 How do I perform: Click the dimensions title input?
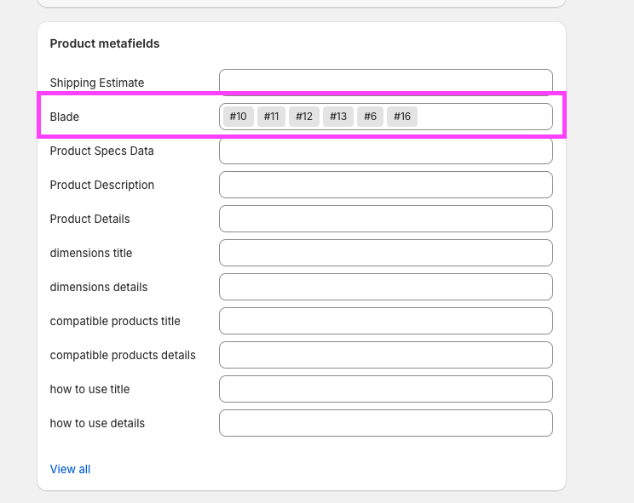385,253
